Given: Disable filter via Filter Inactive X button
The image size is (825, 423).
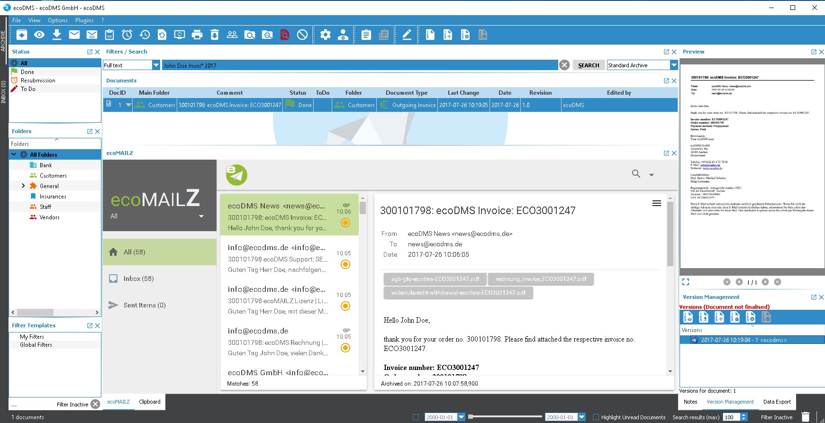Looking at the screenshot, I should click(x=95, y=404).
